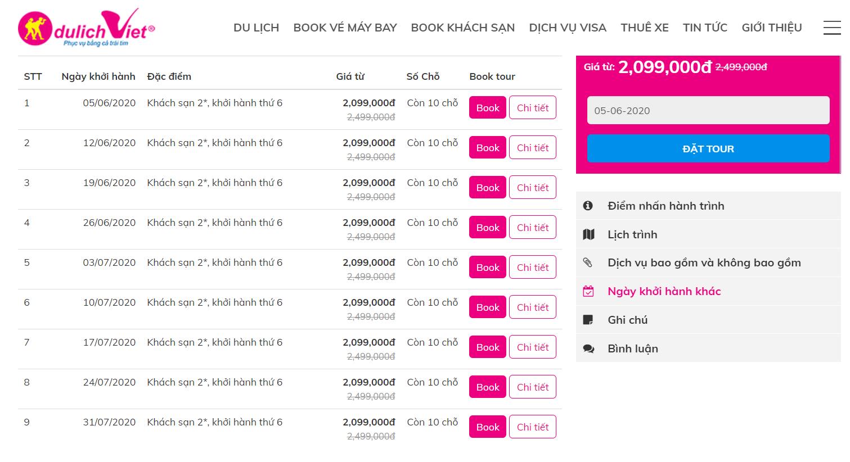Open the hamburger menu icon
The width and height of the screenshot is (850, 462).
pyautogui.click(x=831, y=28)
